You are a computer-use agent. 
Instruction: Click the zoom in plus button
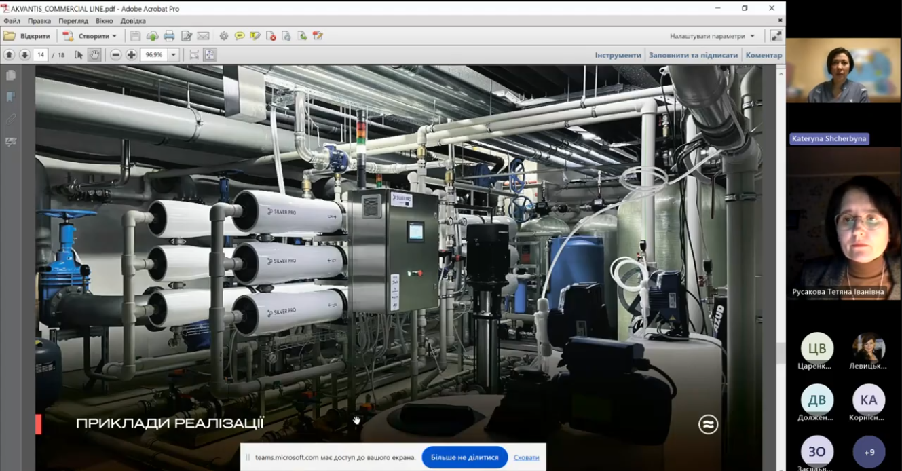point(132,55)
